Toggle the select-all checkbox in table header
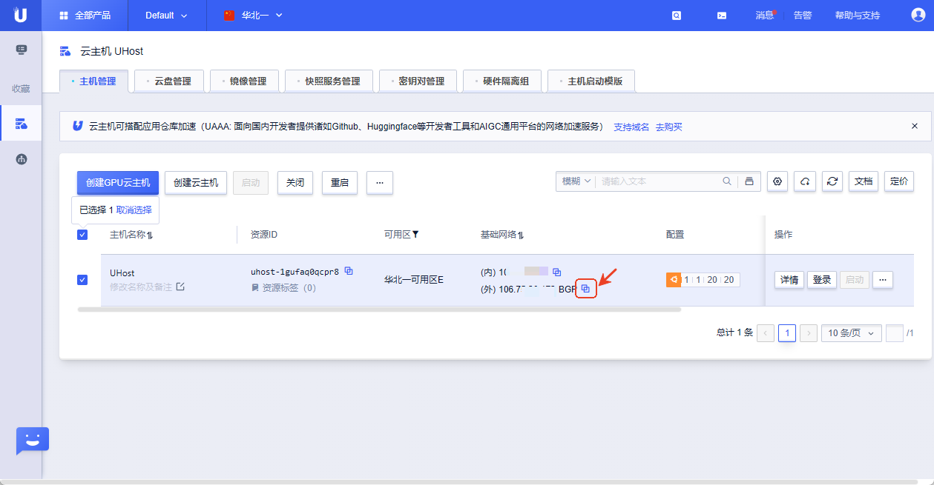The image size is (934, 485). coord(82,235)
